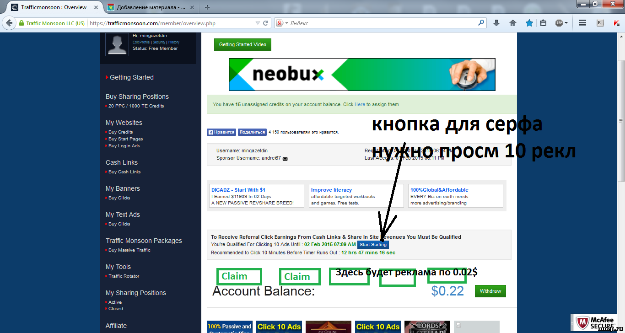625x333 pixels.
Task: Click the Start Surfing button
Action: [x=373, y=245]
